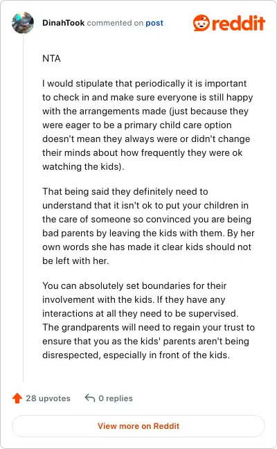Click the paragraph starting "I would stipulate"
277x449 pixels.
tap(148, 125)
